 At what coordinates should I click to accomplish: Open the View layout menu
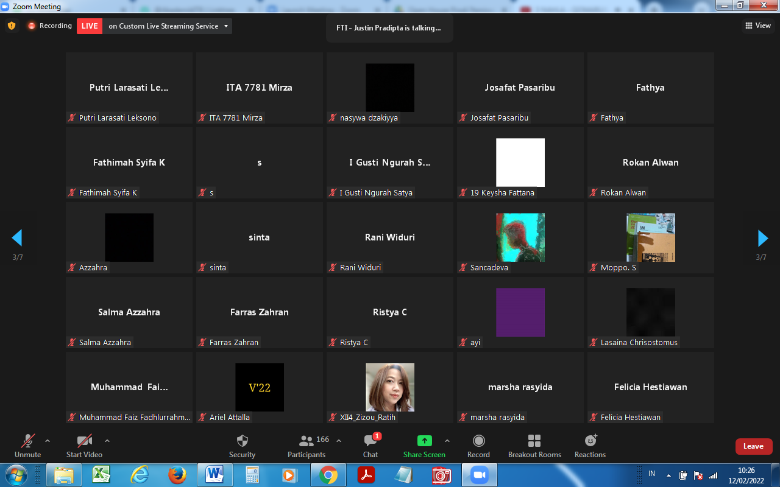coord(758,26)
